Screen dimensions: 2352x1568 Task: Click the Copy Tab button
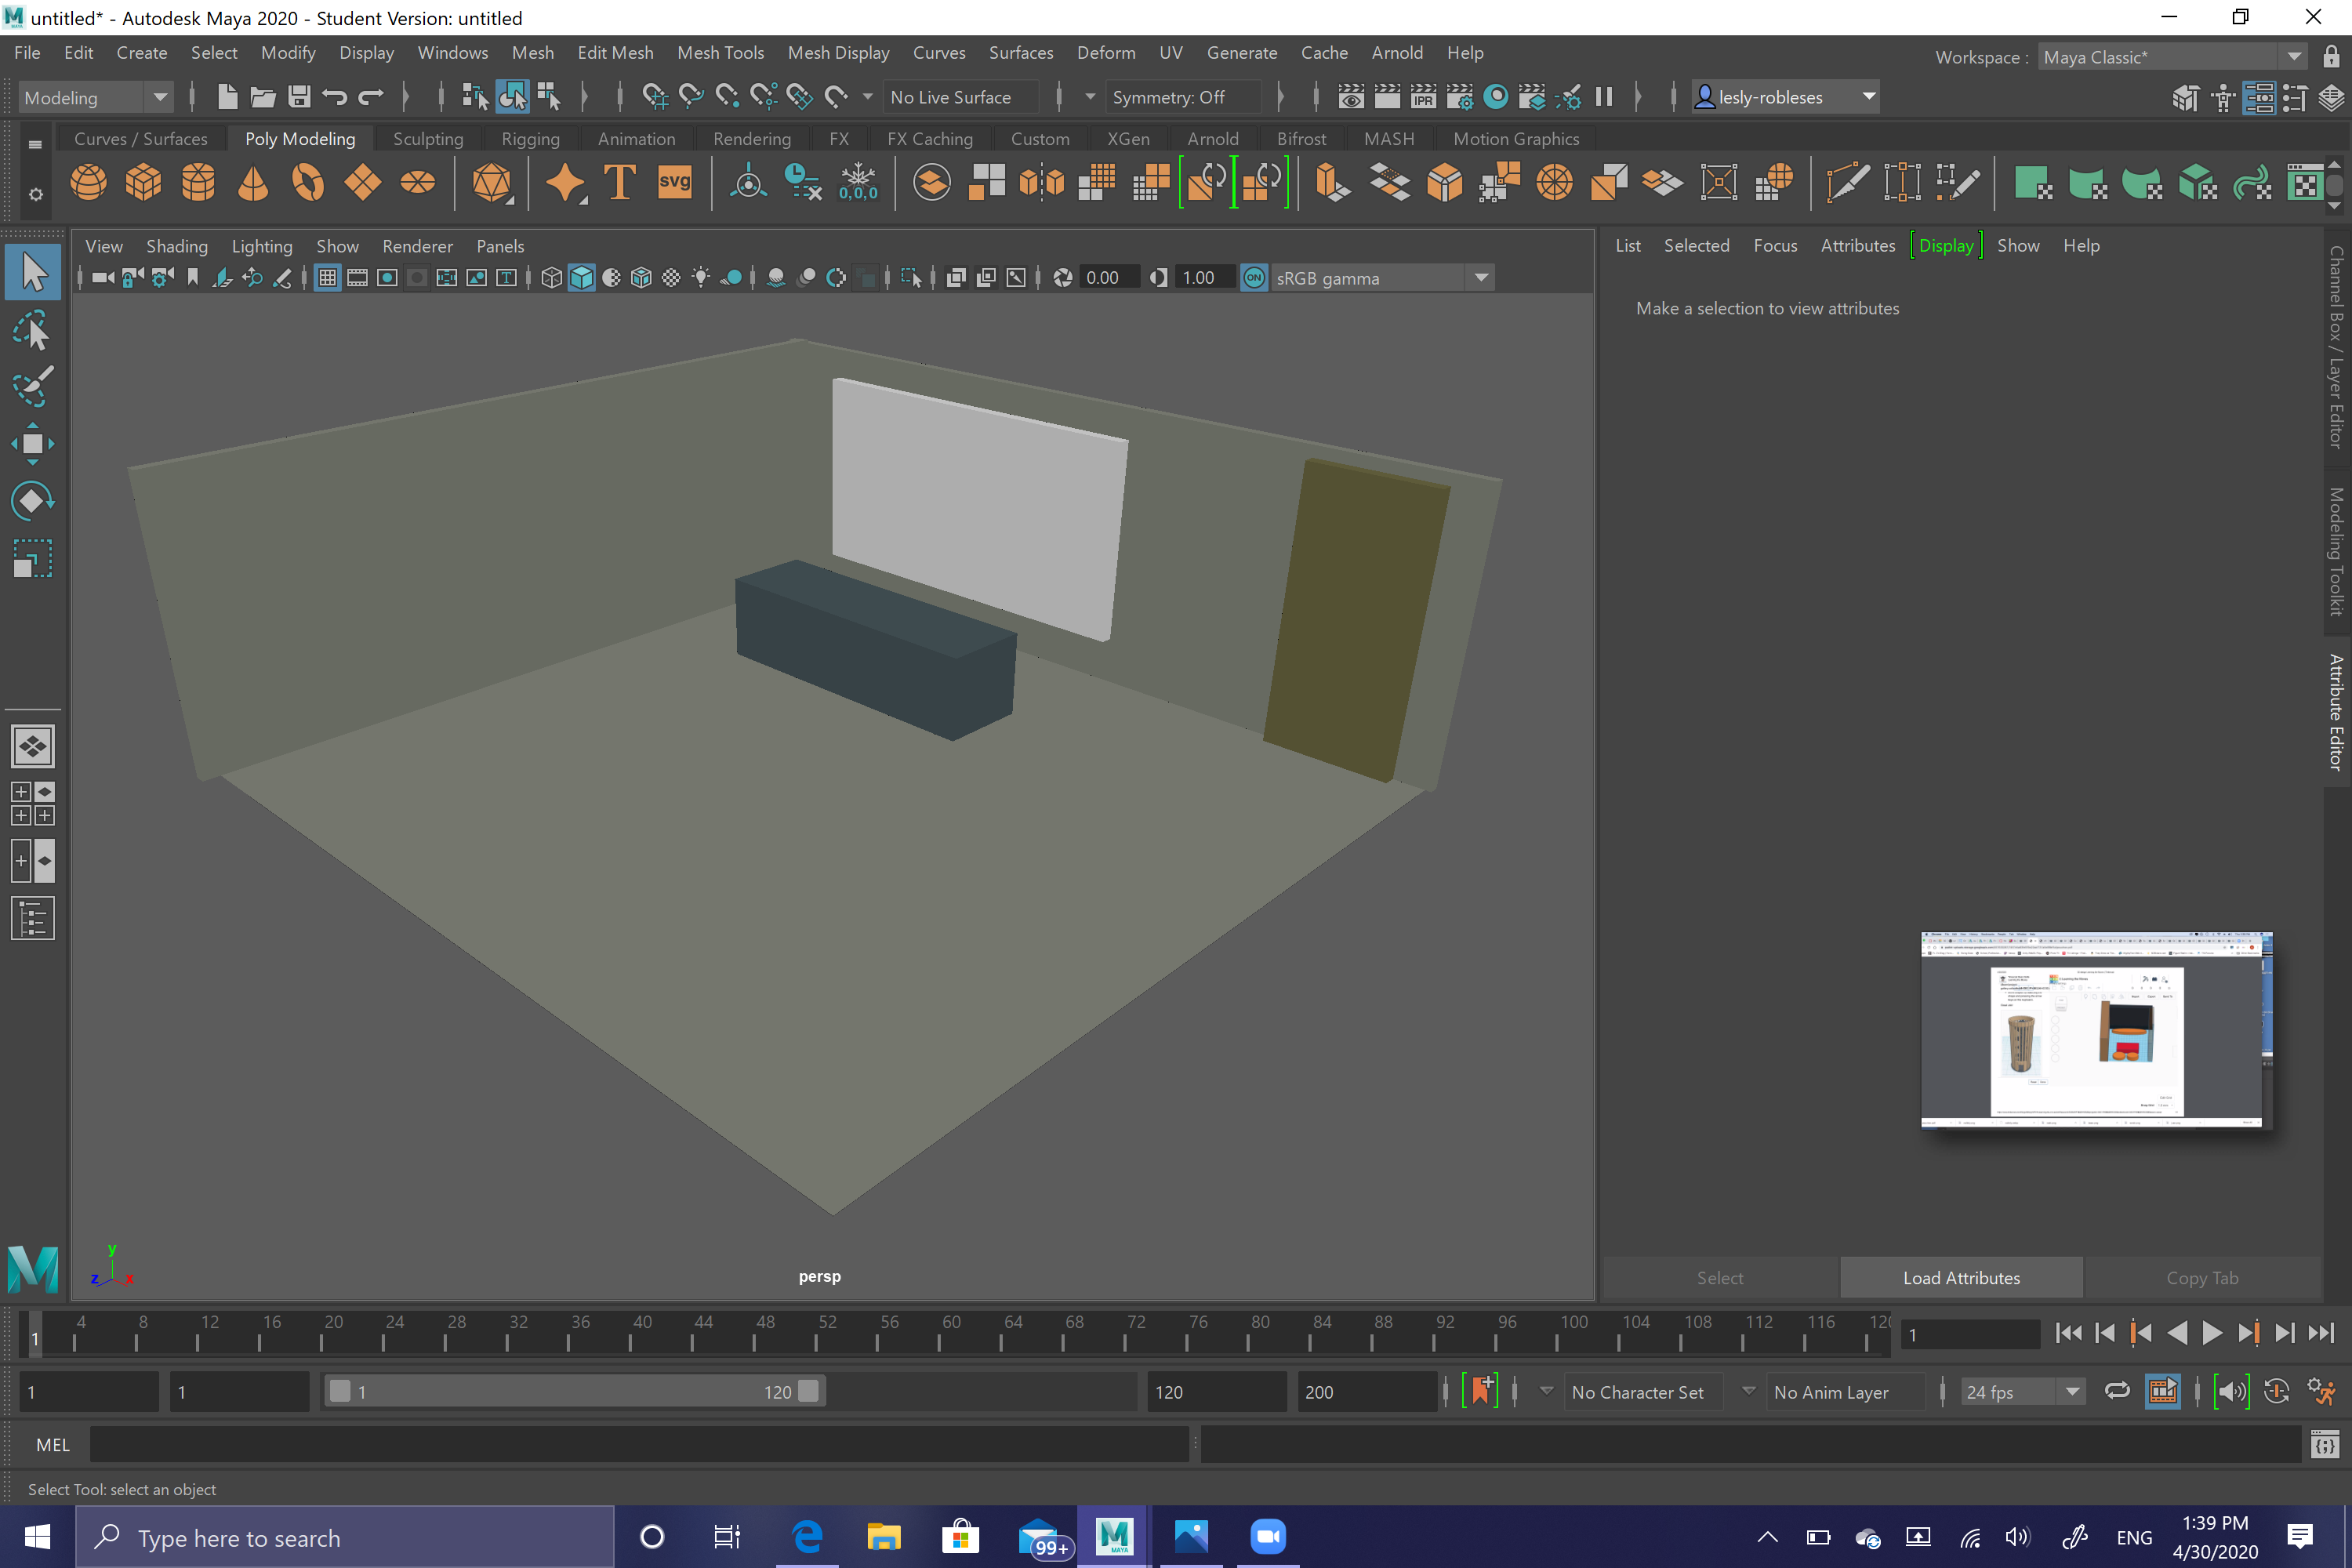pyautogui.click(x=2202, y=1278)
